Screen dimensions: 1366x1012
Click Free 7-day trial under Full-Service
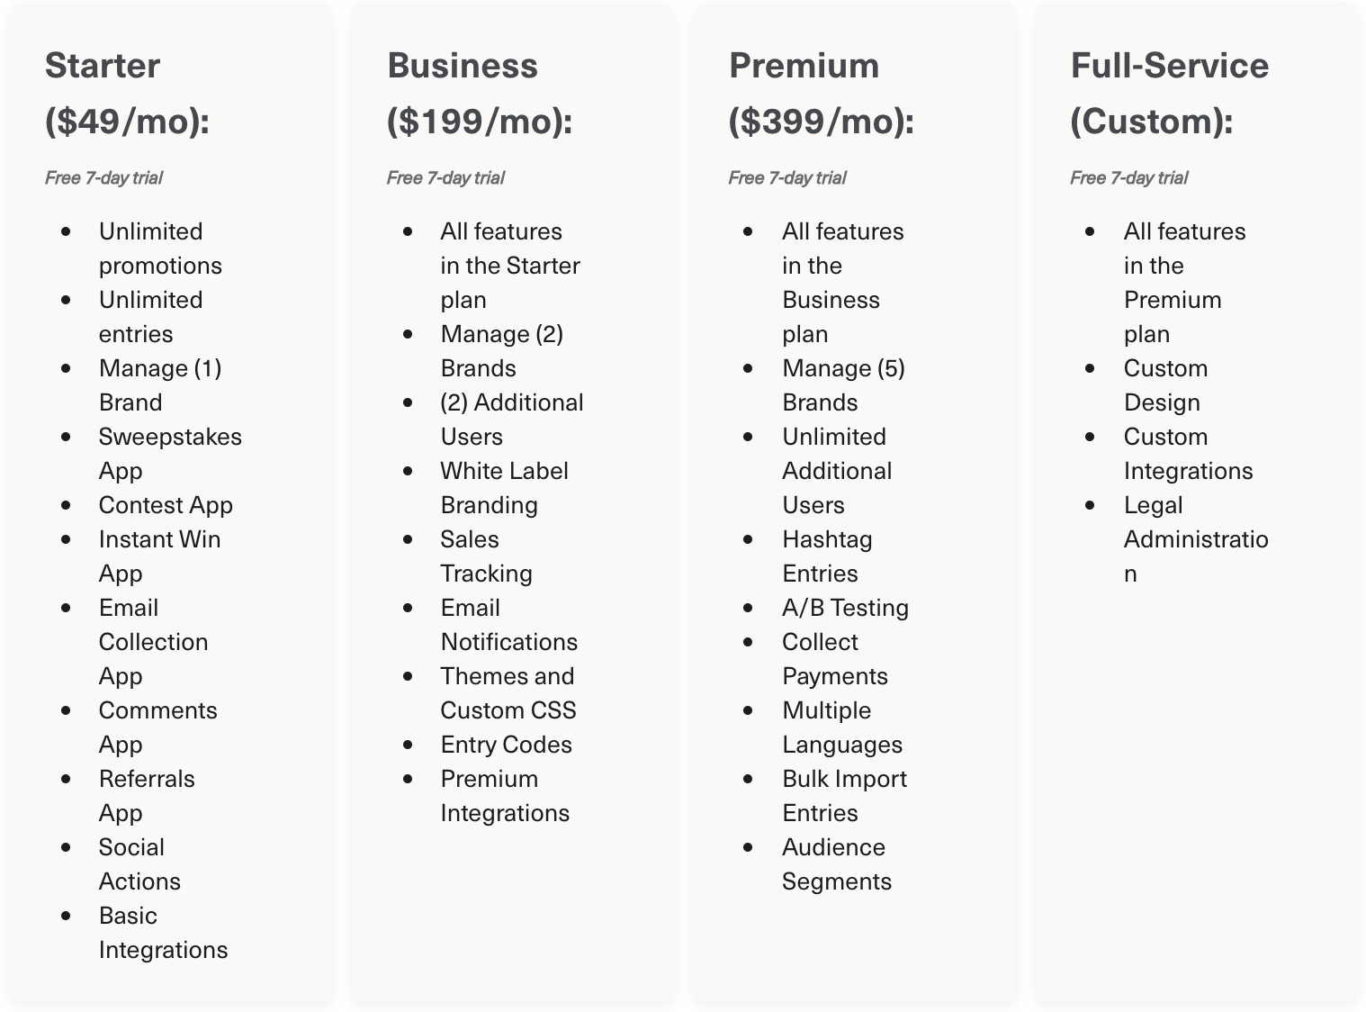point(1128,177)
